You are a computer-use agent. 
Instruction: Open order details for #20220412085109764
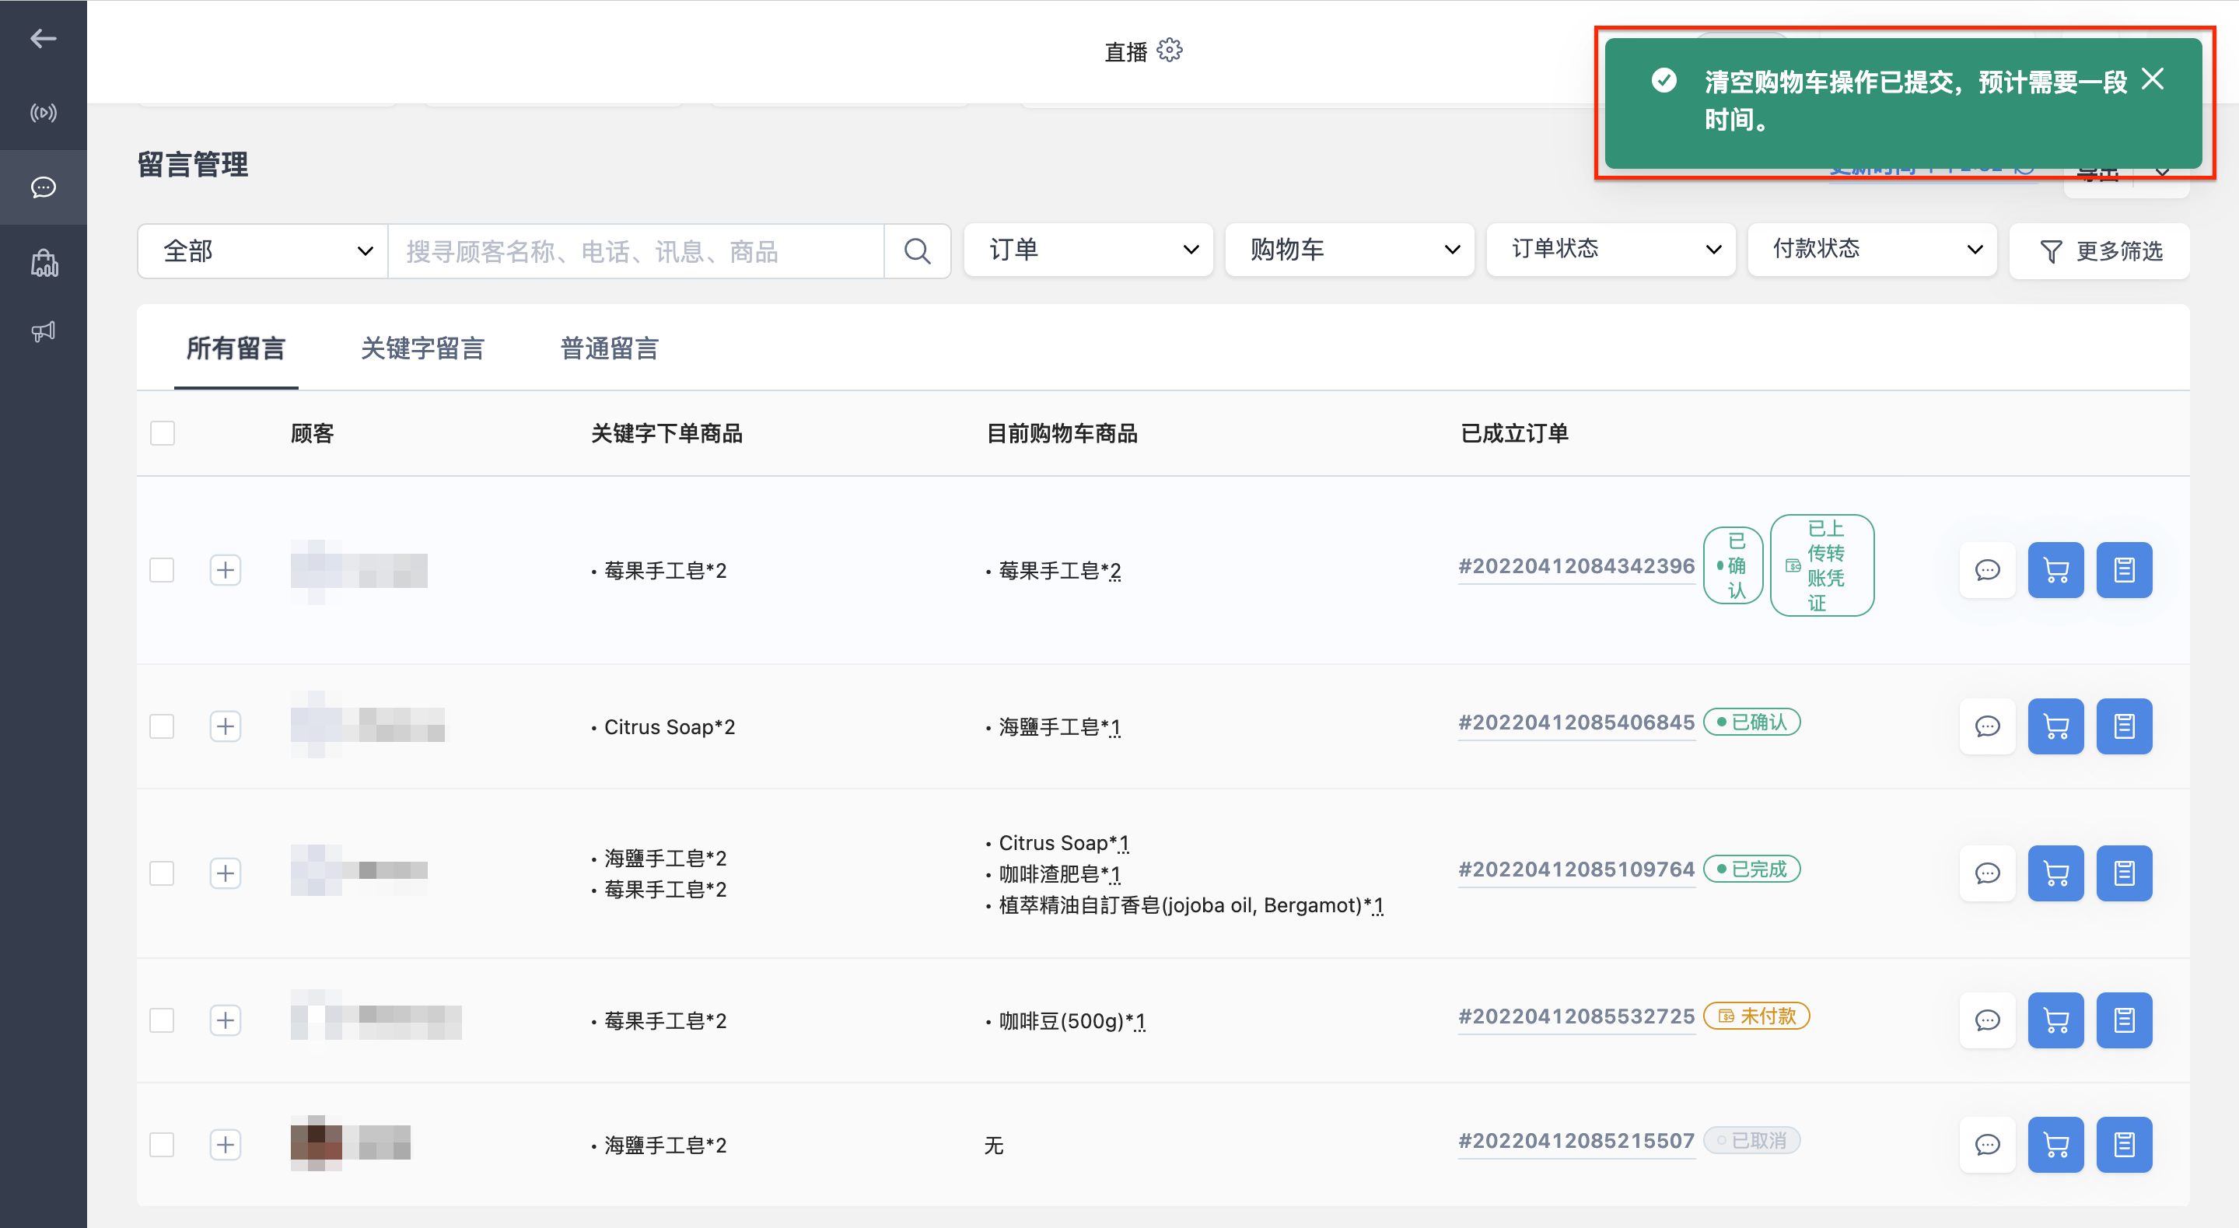[2124, 873]
